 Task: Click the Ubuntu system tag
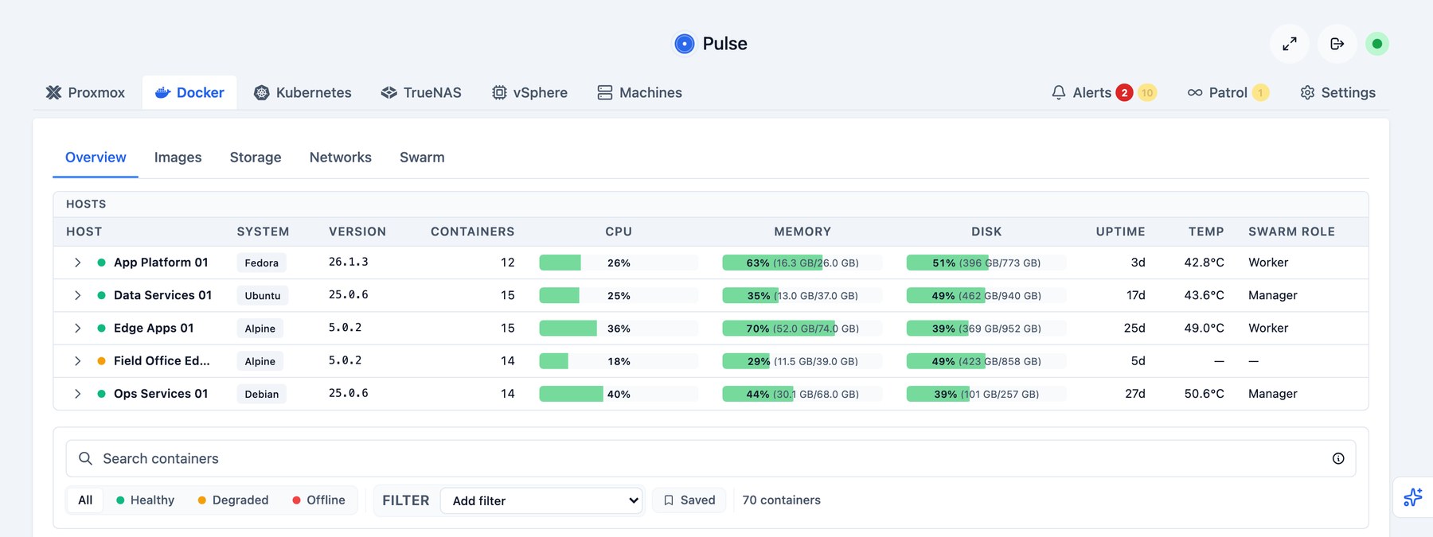coord(263,295)
